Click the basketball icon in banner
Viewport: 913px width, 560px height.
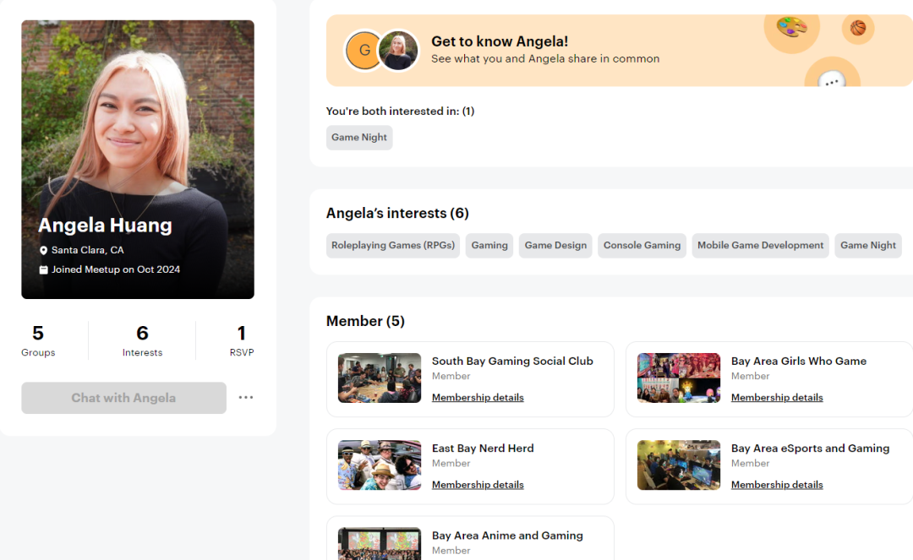(858, 27)
